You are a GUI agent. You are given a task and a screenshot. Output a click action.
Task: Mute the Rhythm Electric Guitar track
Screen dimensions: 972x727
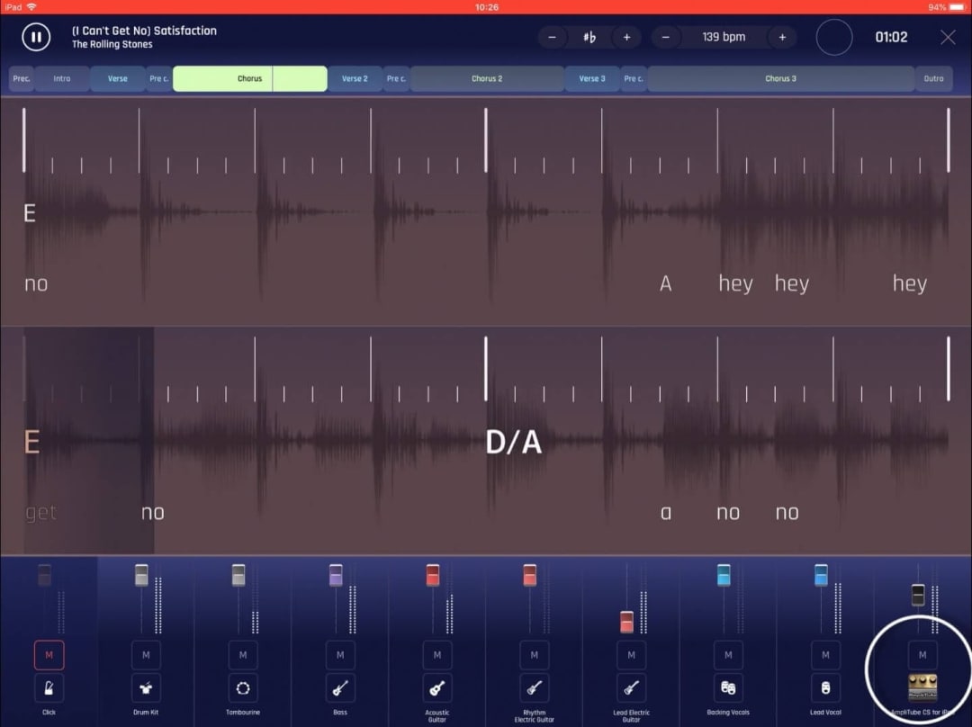tap(535, 655)
